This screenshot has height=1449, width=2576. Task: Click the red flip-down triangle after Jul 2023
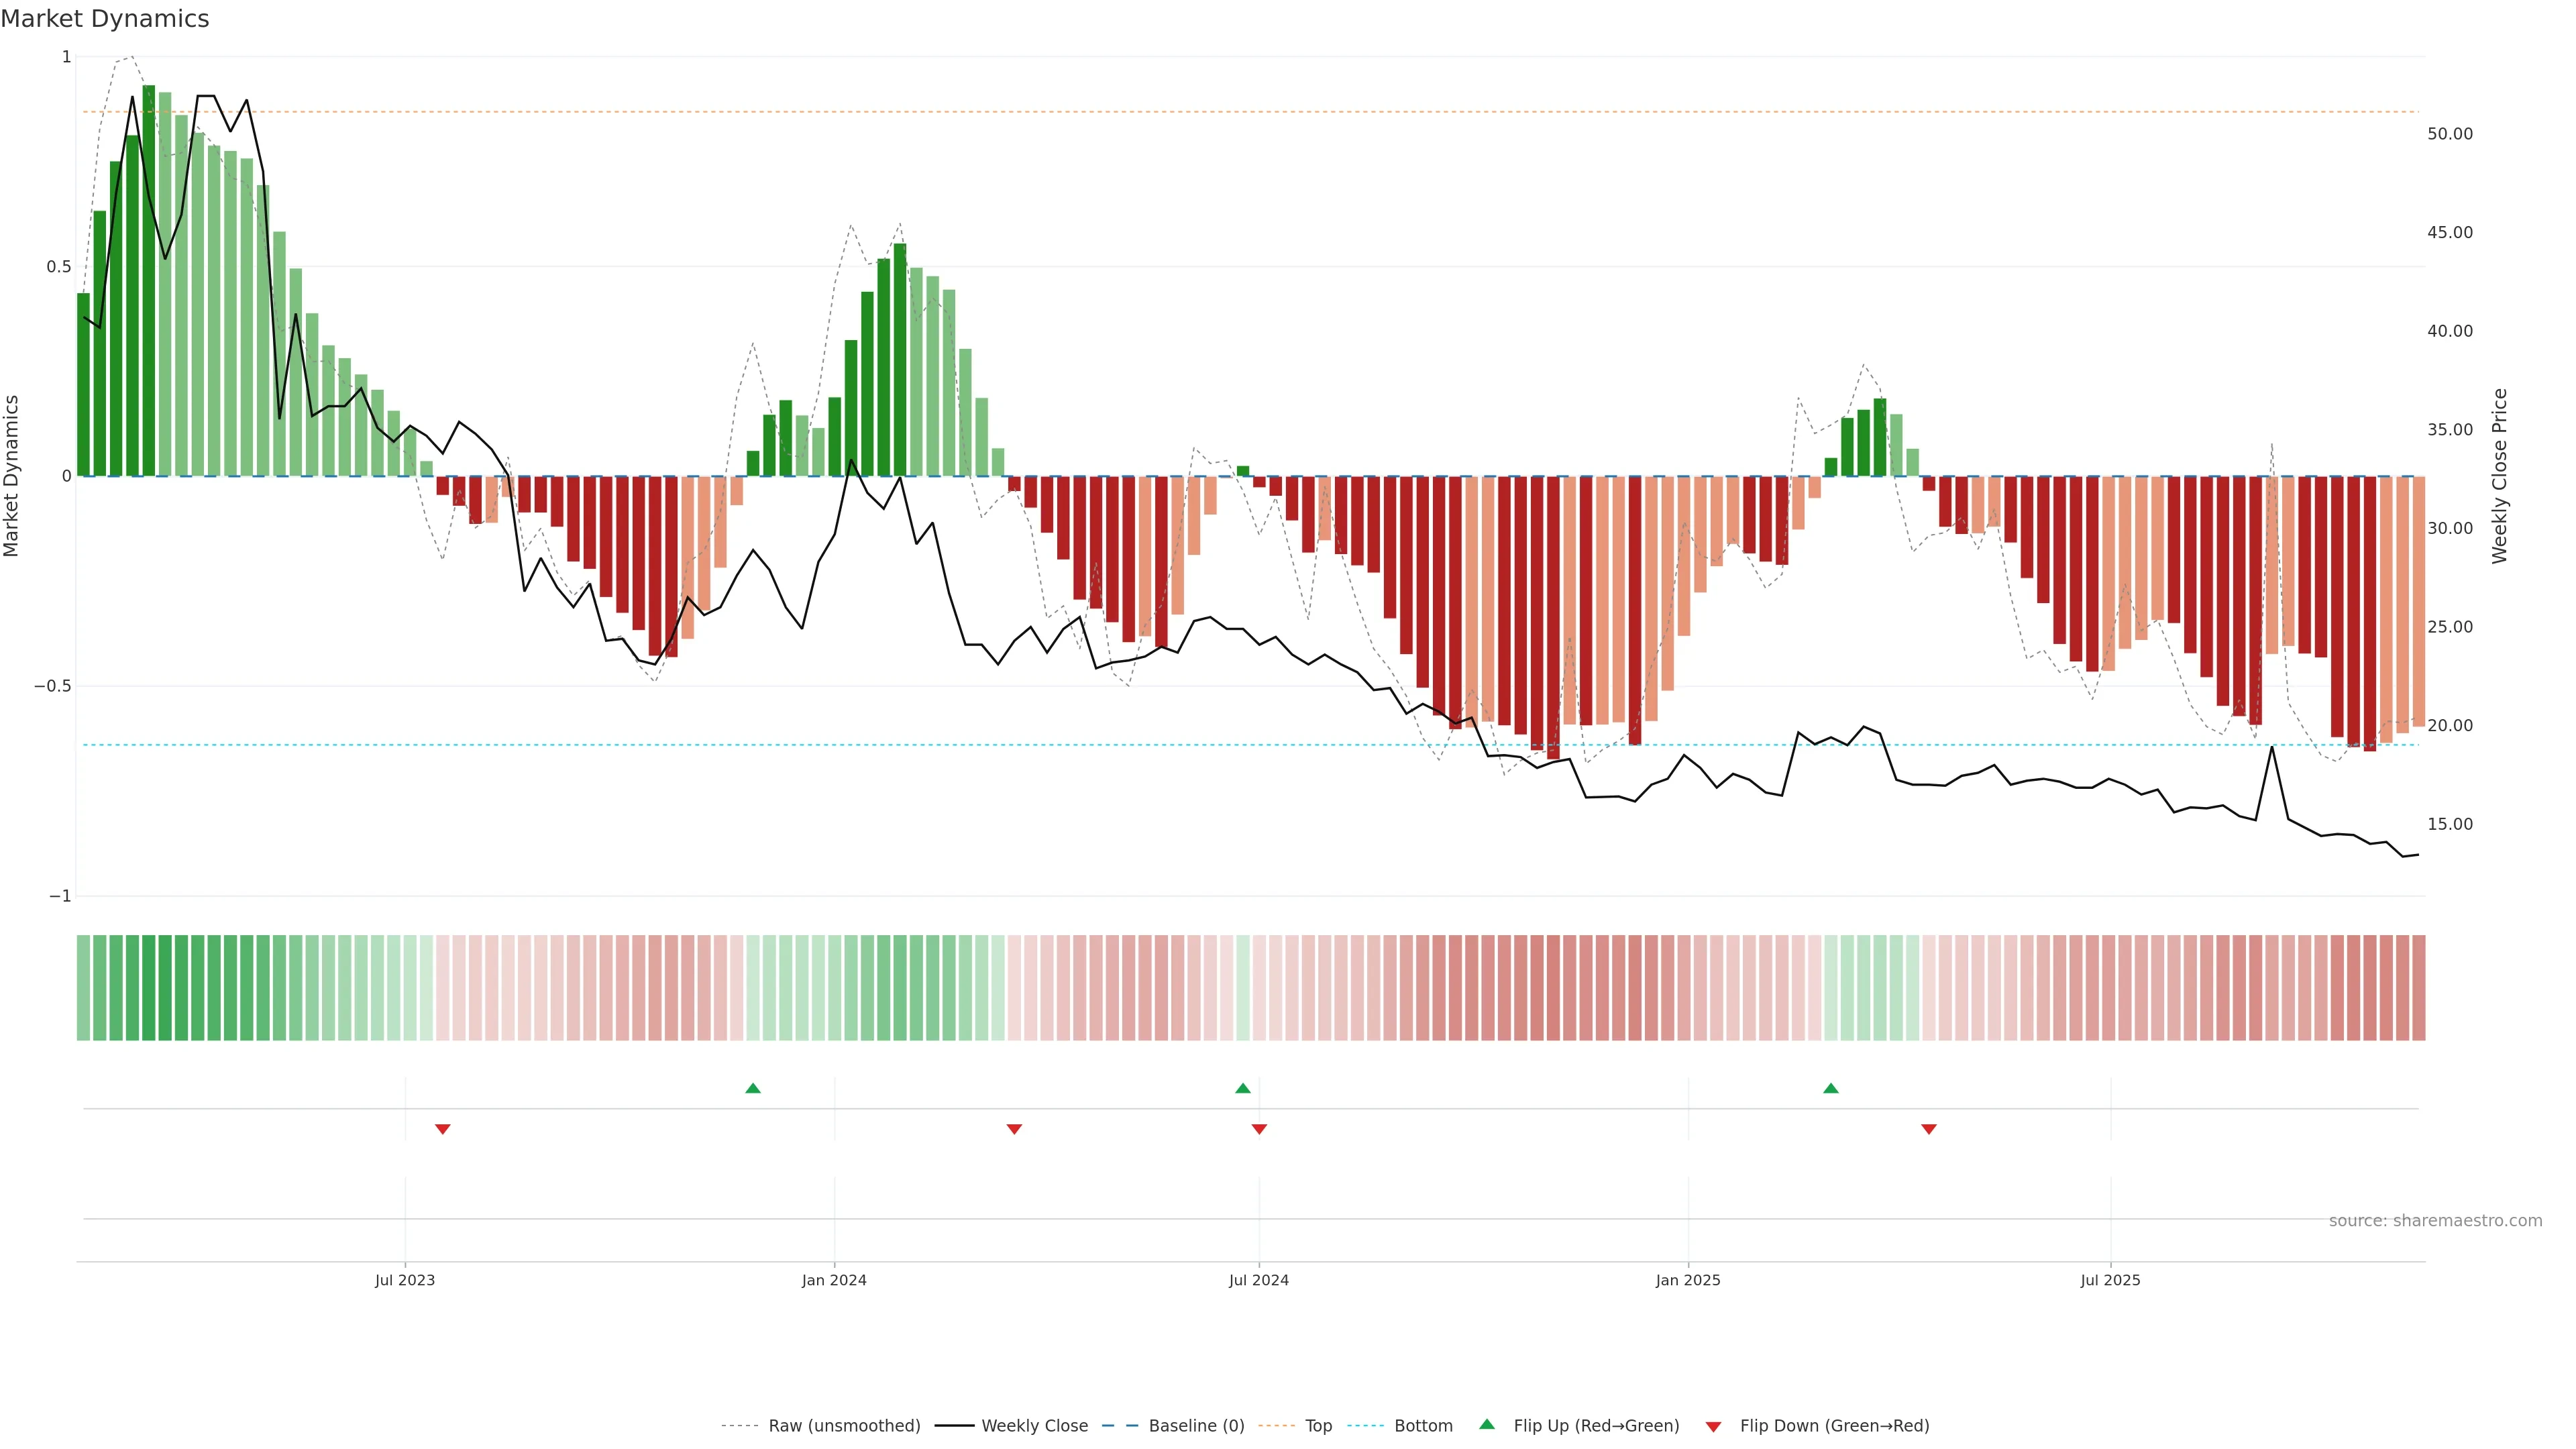[442, 1129]
